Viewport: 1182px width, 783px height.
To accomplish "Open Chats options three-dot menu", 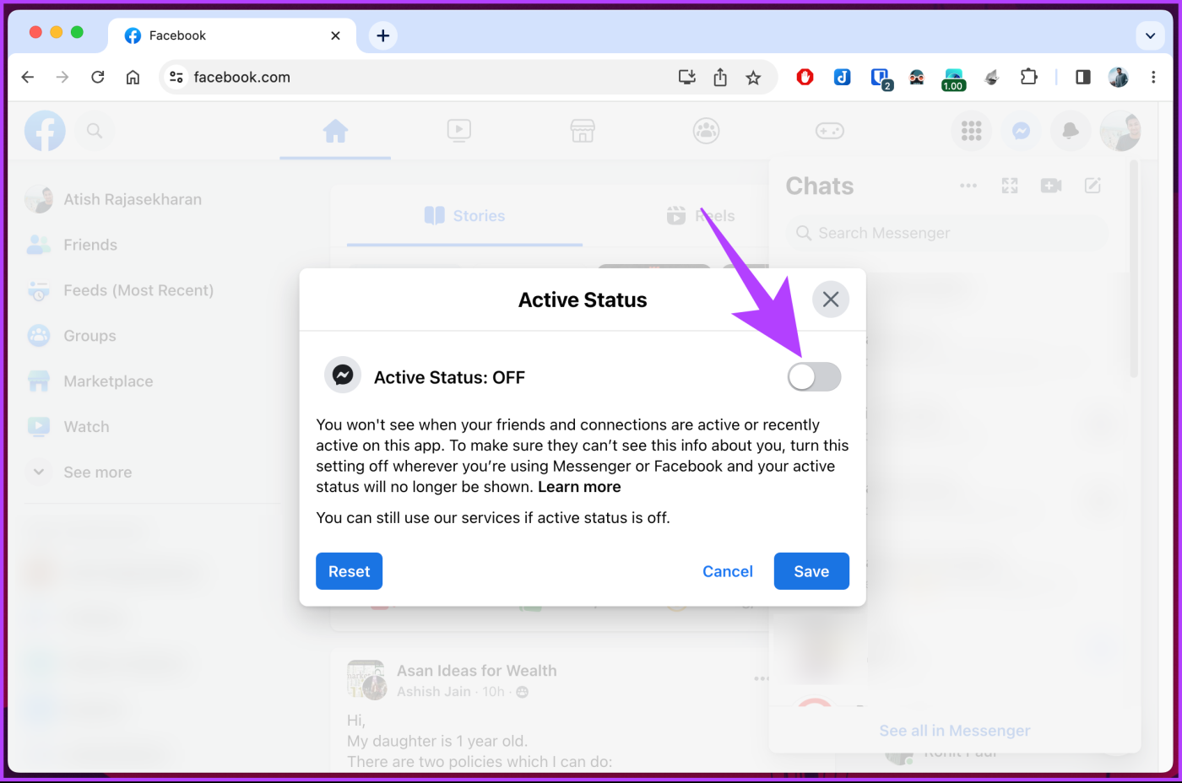I will tap(968, 186).
